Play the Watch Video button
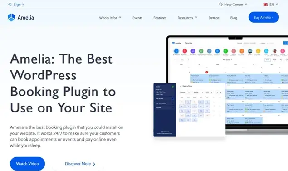Screen dimensions: 288x171 click(27, 164)
